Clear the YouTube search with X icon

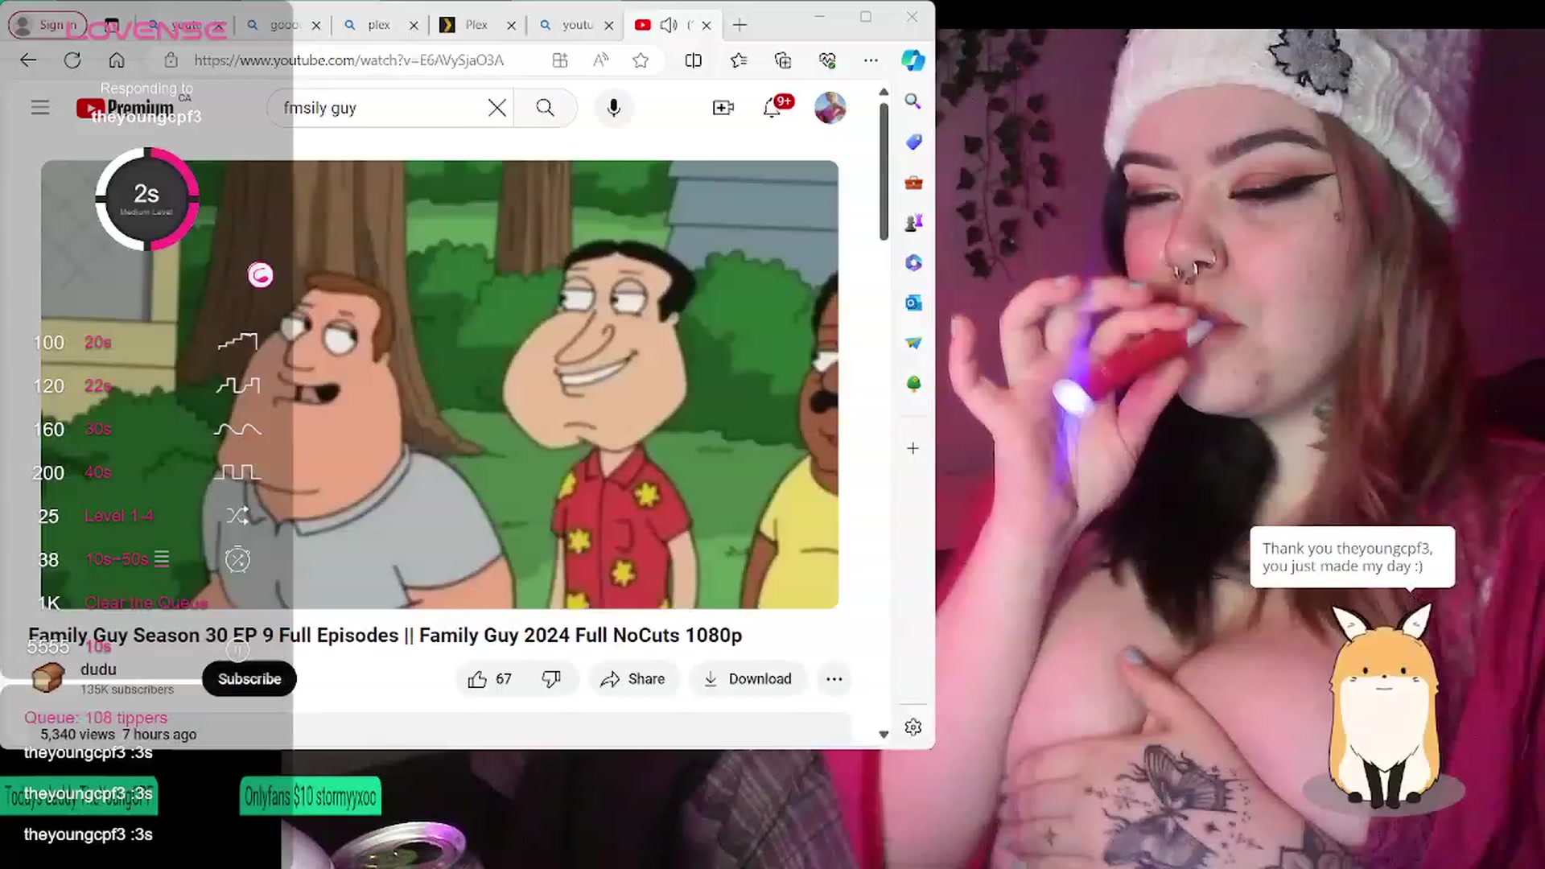tap(497, 108)
